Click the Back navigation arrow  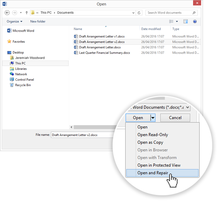[7, 13]
